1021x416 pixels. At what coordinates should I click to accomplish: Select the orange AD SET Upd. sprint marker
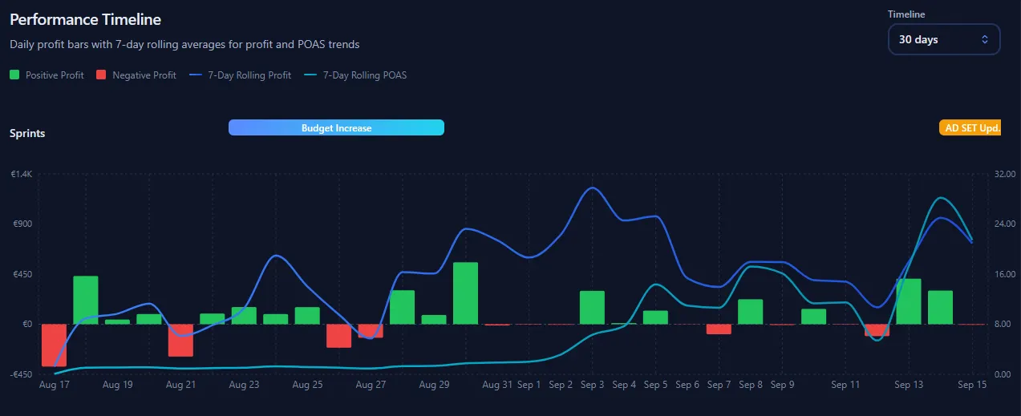(970, 127)
